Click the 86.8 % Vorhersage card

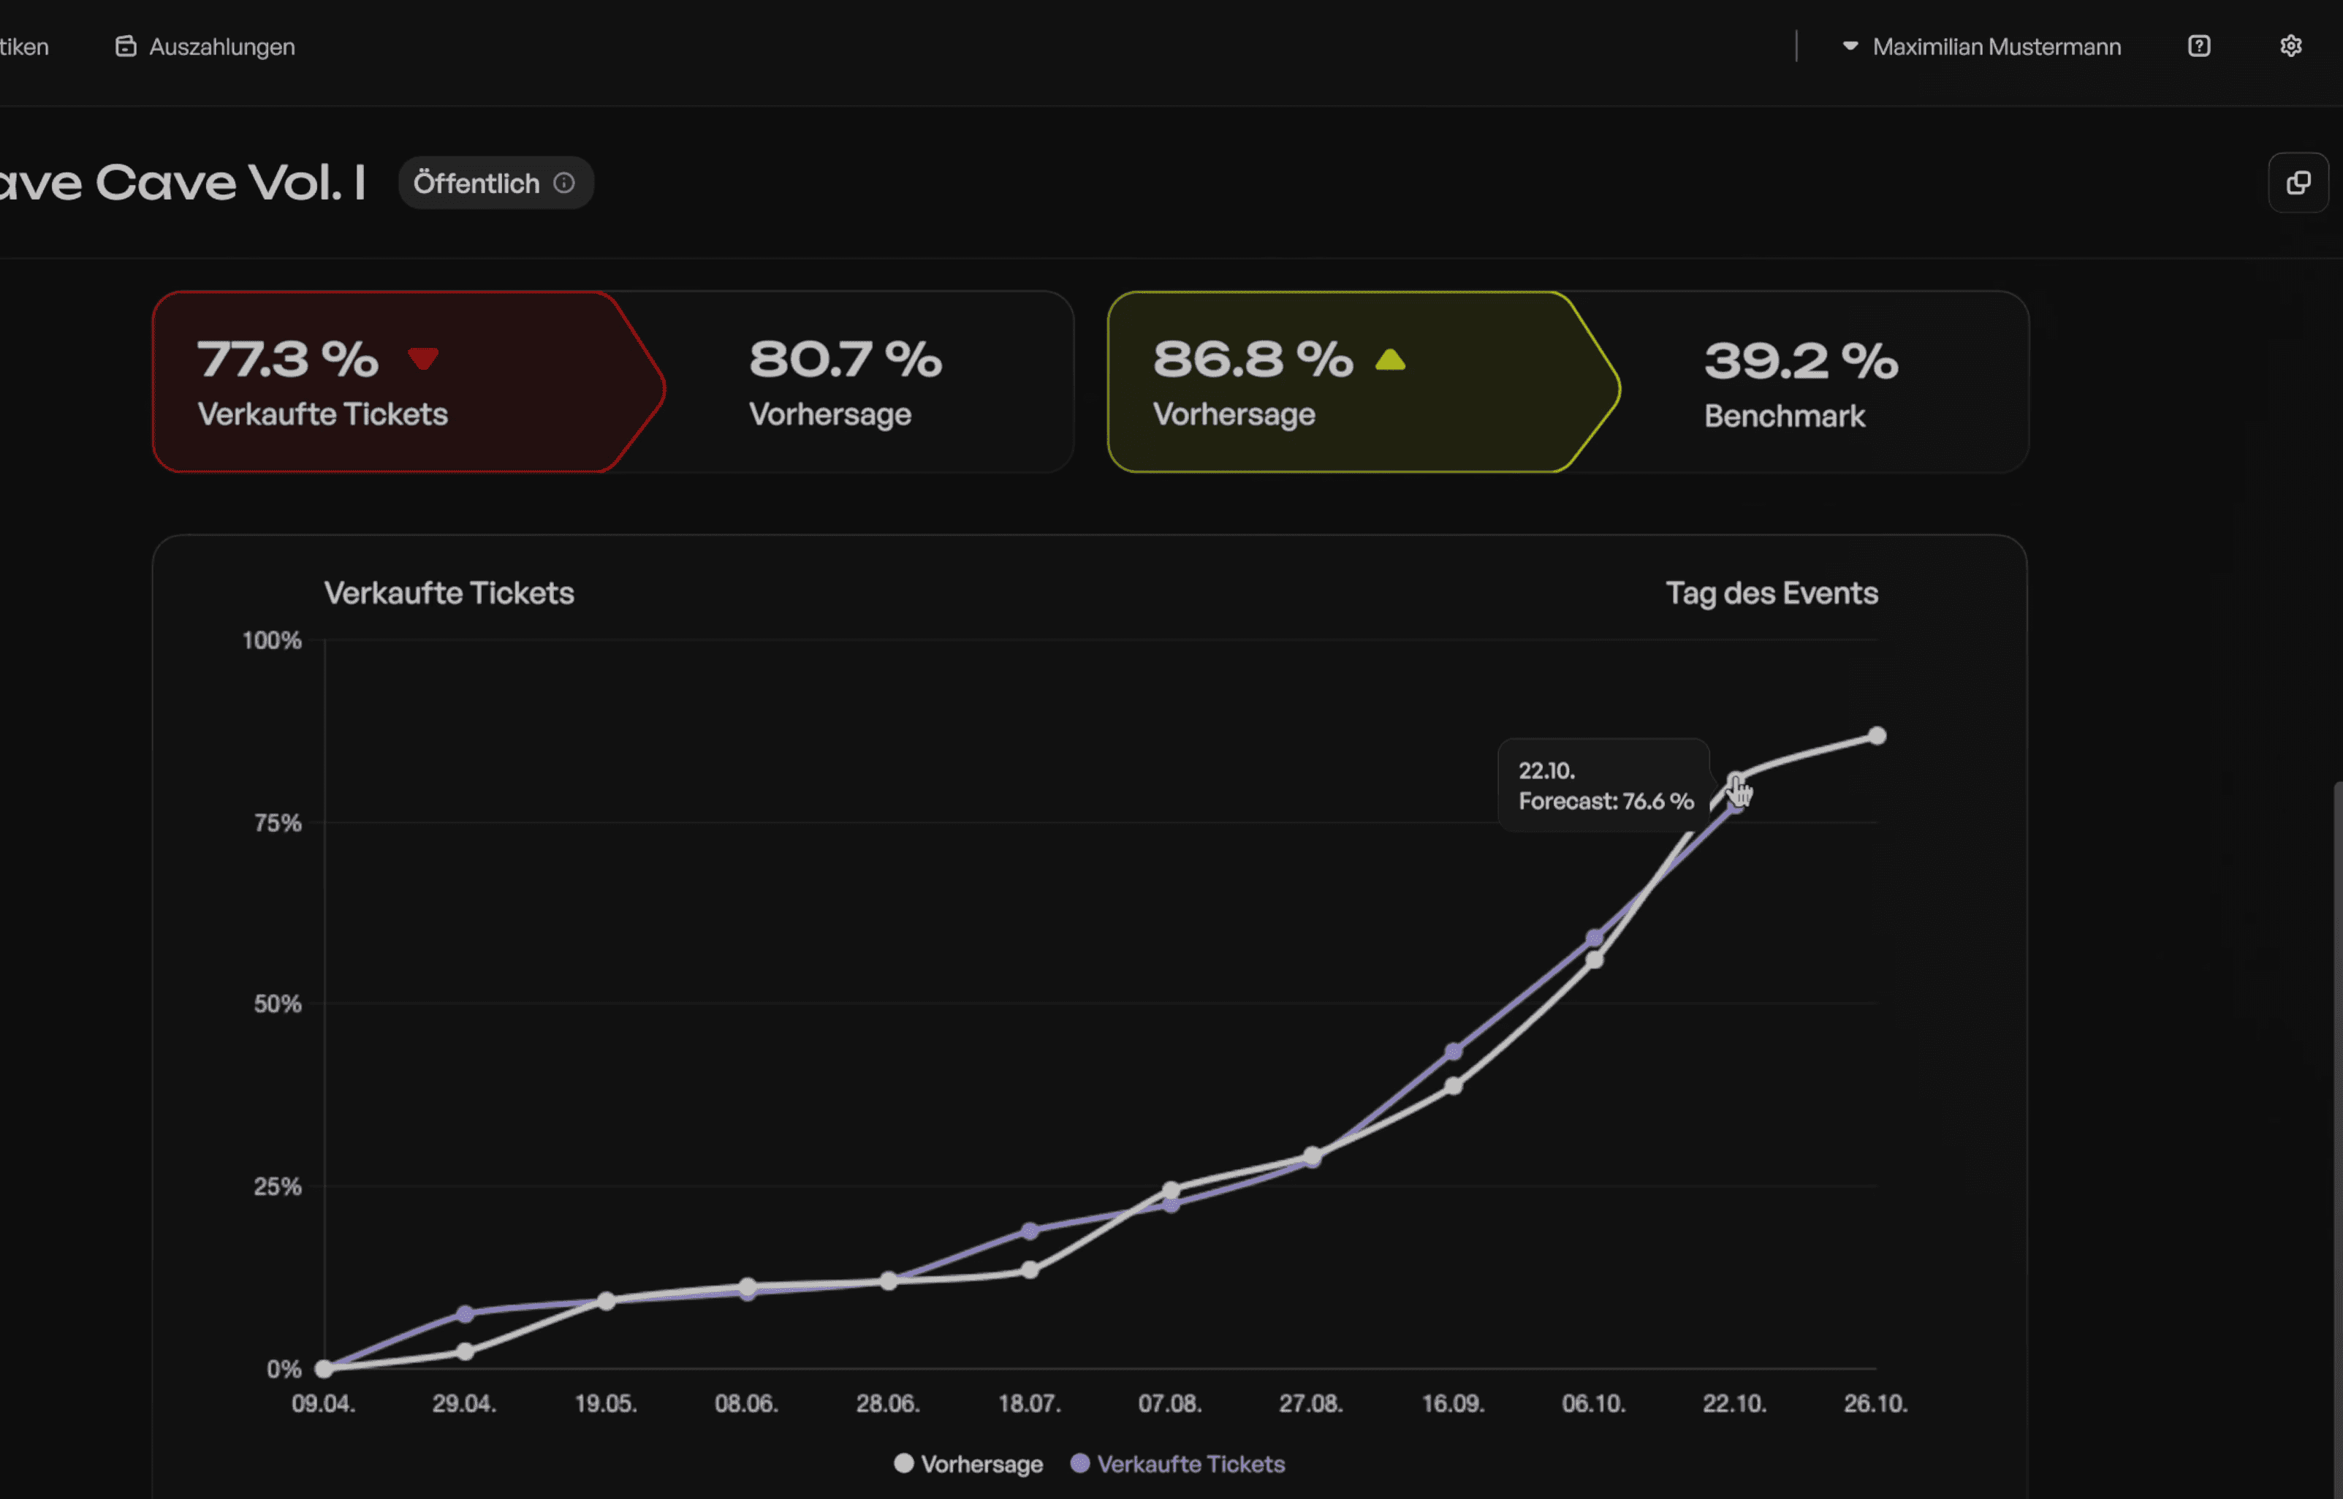(x=1363, y=382)
